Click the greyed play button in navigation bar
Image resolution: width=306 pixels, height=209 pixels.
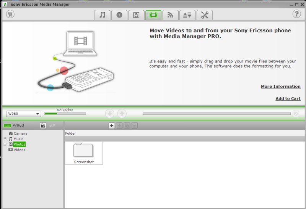[x=135, y=126]
